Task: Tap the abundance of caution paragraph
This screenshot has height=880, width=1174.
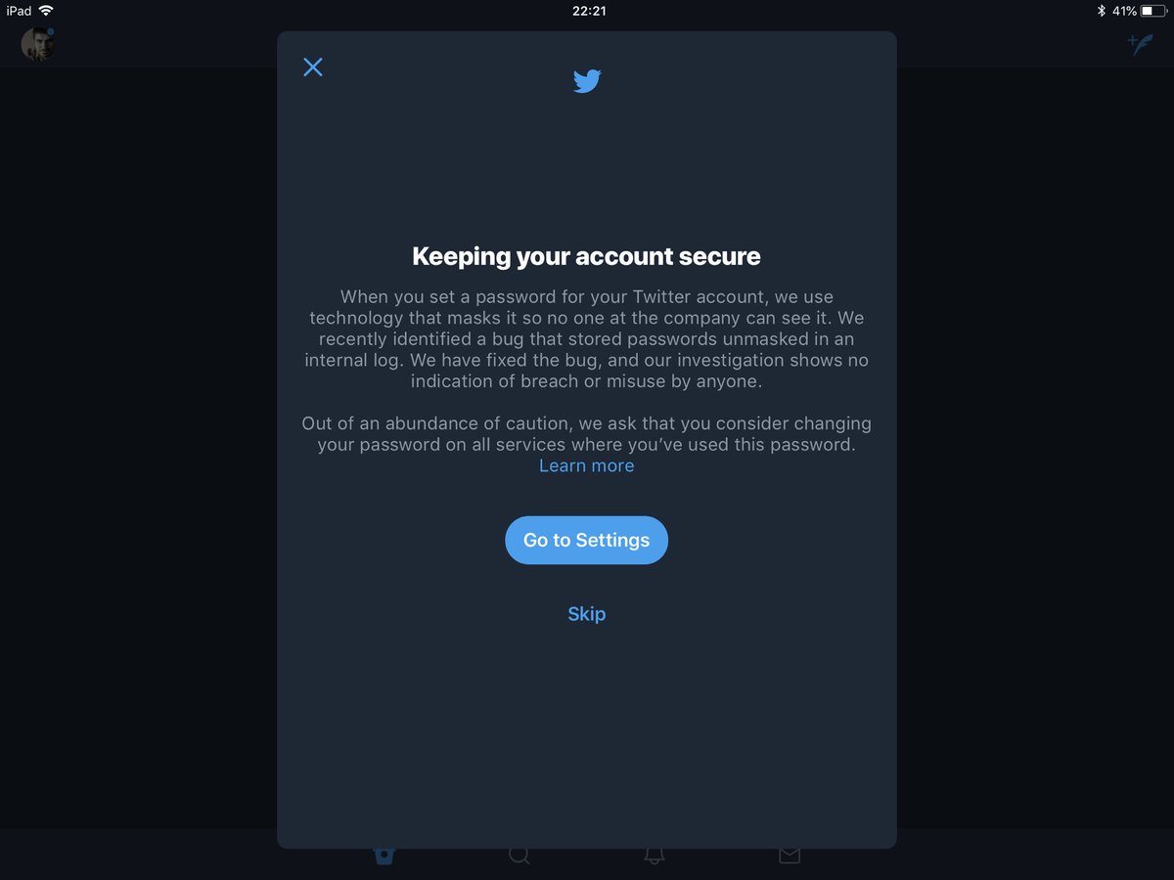Action: pyautogui.click(x=587, y=434)
